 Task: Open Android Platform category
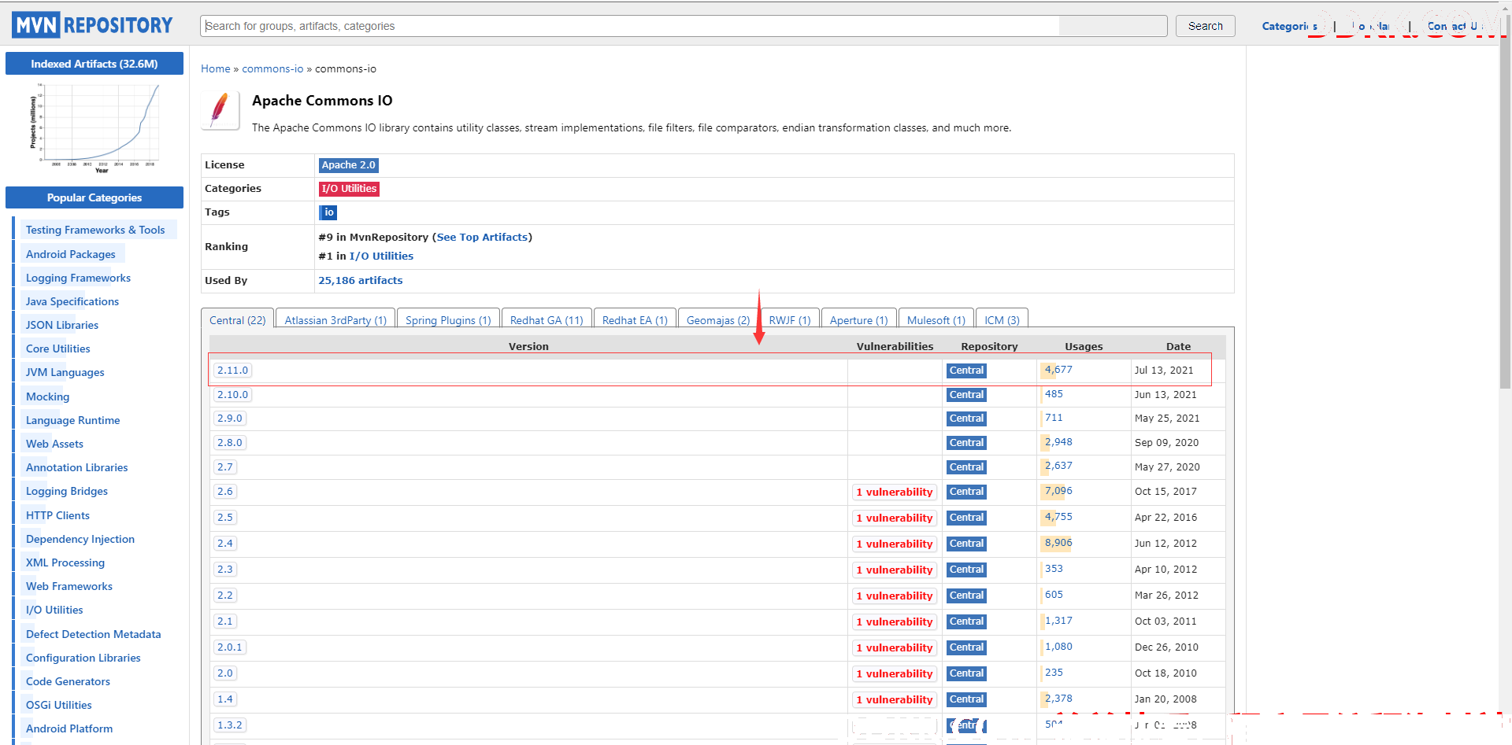click(x=69, y=728)
